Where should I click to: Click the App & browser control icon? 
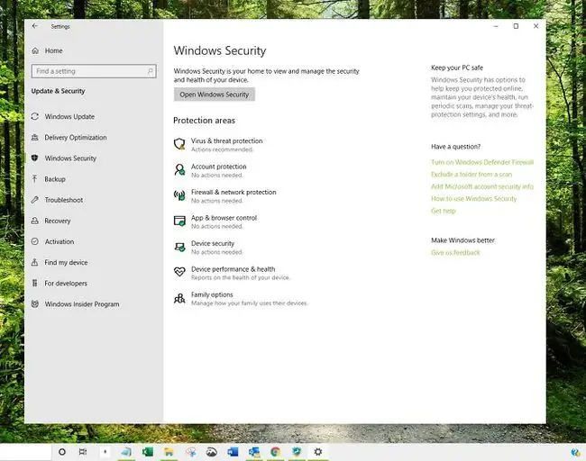[x=179, y=221]
